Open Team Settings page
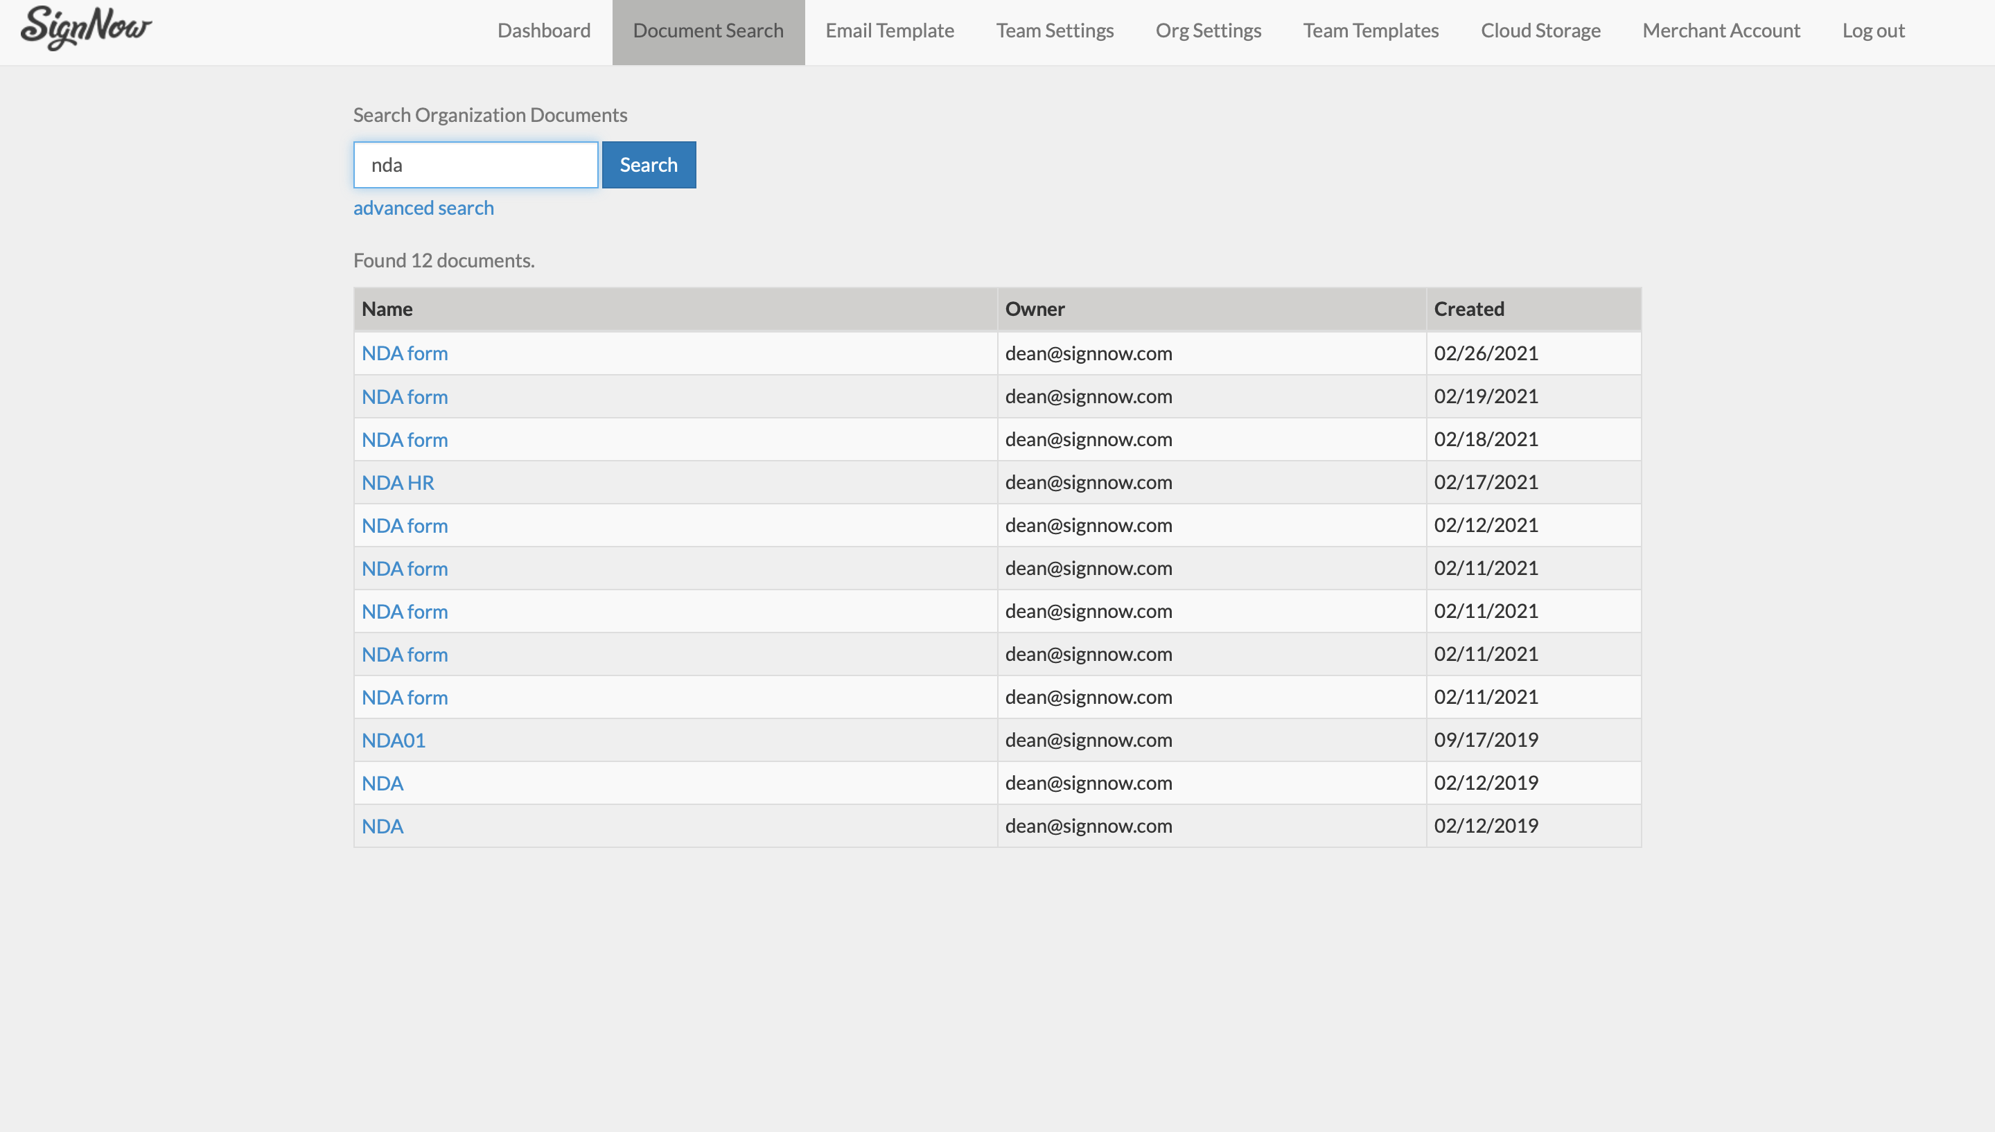Screen dimensions: 1995x1132 pyautogui.click(x=1055, y=30)
